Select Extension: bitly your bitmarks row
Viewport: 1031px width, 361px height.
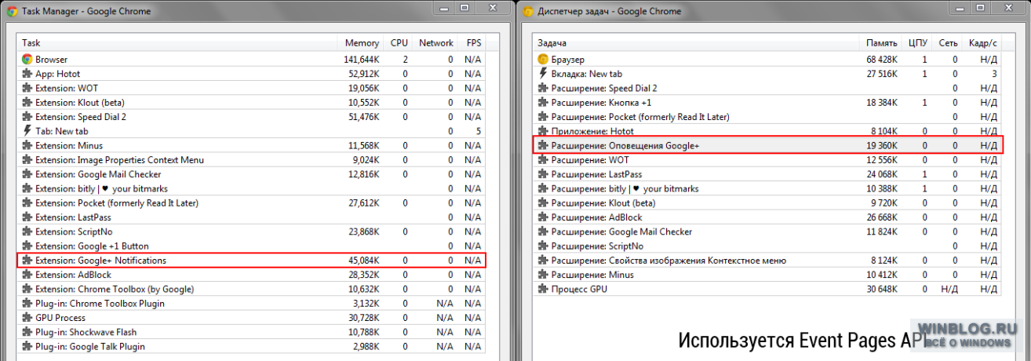click(252, 189)
